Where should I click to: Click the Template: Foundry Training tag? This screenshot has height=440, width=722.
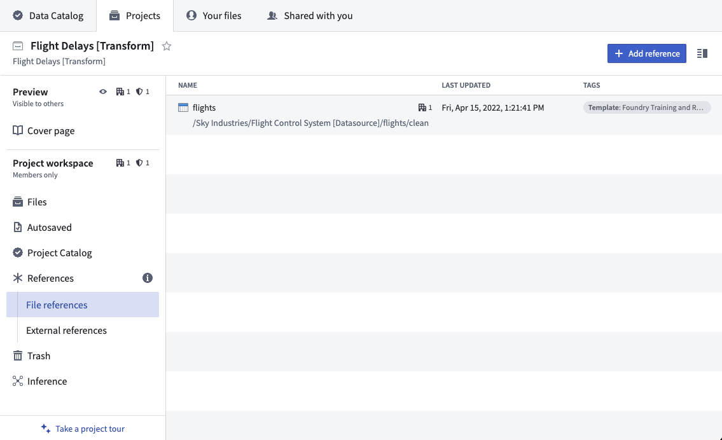tap(647, 107)
